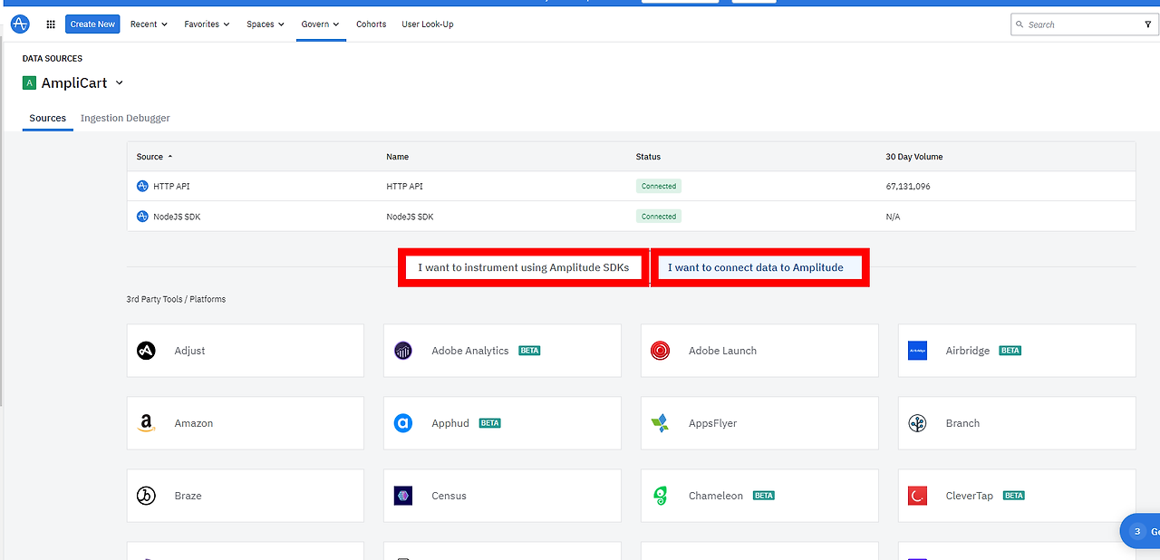Click the Name column header
The width and height of the screenshot is (1160, 560).
pyautogui.click(x=397, y=157)
